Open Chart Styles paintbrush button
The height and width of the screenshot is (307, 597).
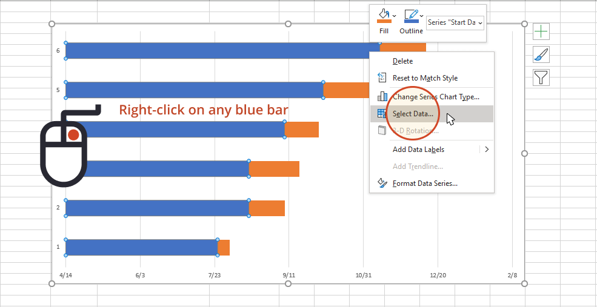click(x=541, y=54)
